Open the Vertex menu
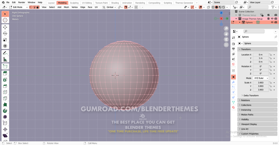 click(75, 7)
